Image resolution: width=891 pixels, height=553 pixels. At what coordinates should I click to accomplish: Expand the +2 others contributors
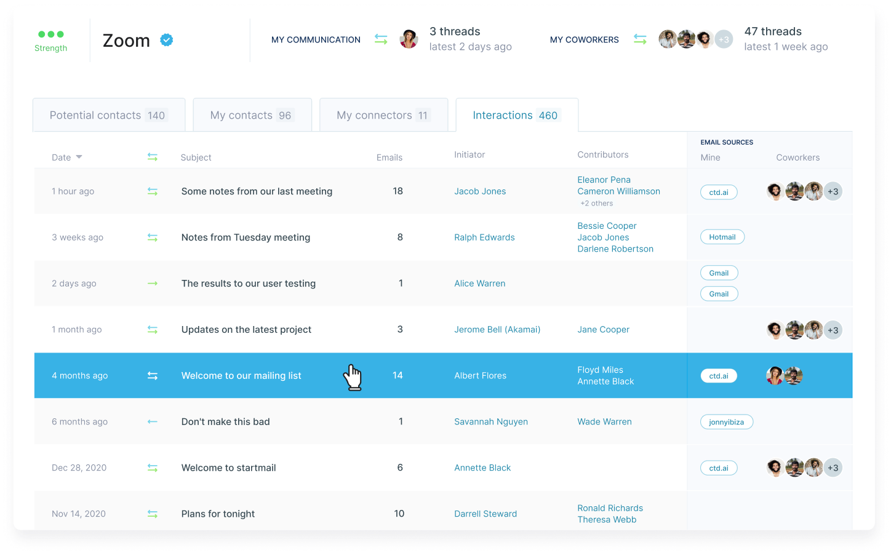(x=596, y=204)
